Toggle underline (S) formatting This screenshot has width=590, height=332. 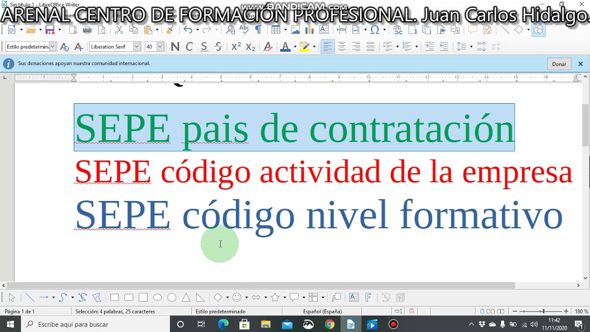click(x=204, y=47)
